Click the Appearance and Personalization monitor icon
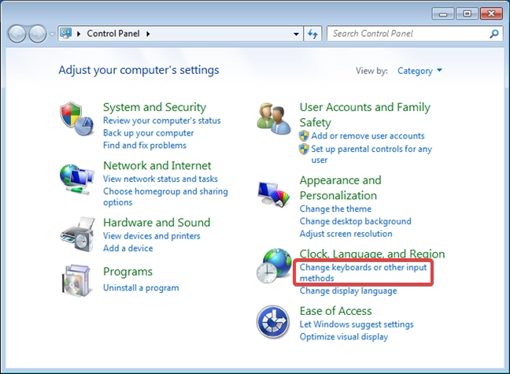Image resolution: width=510 pixels, height=374 pixels. pyautogui.click(x=274, y=194)
